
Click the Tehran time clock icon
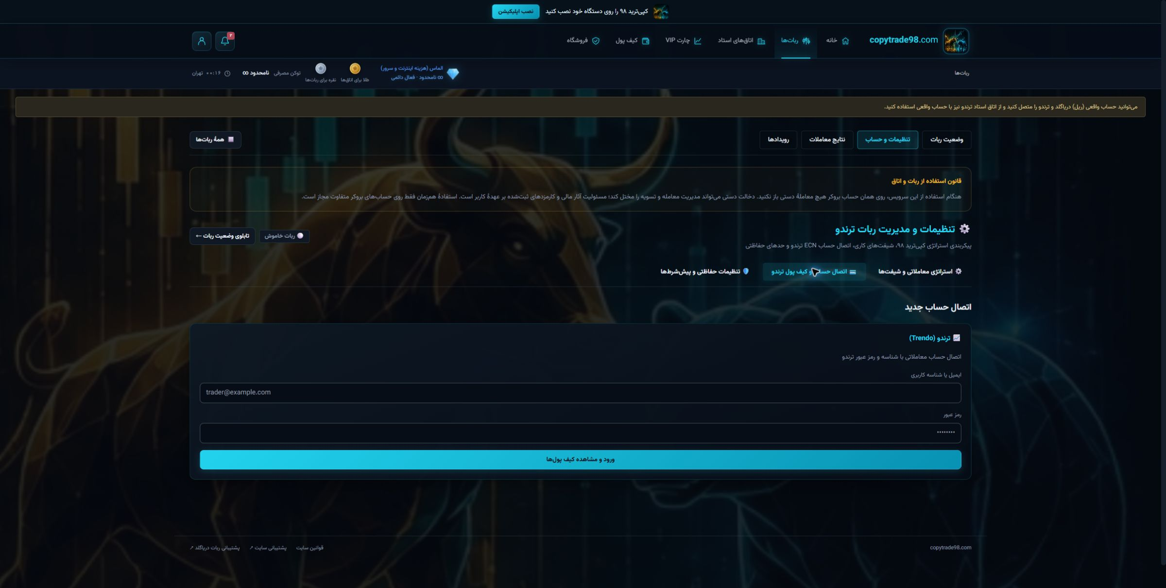coord(227,73)
